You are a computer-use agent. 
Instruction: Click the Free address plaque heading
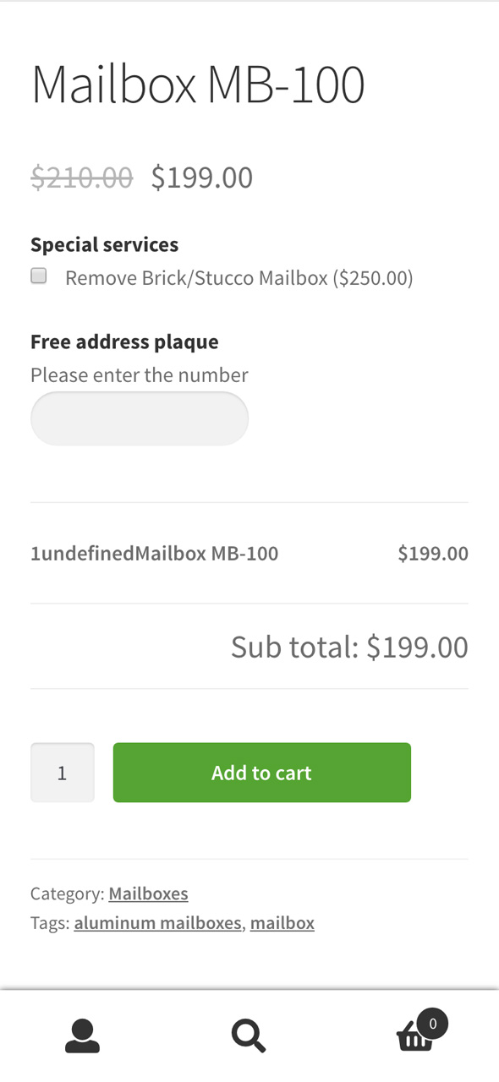(124, 342)
